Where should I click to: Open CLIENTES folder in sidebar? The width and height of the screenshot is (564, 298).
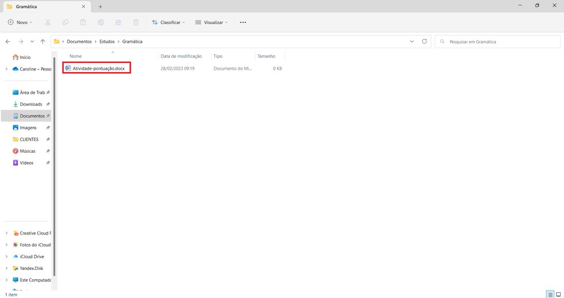tap(26, 140)
